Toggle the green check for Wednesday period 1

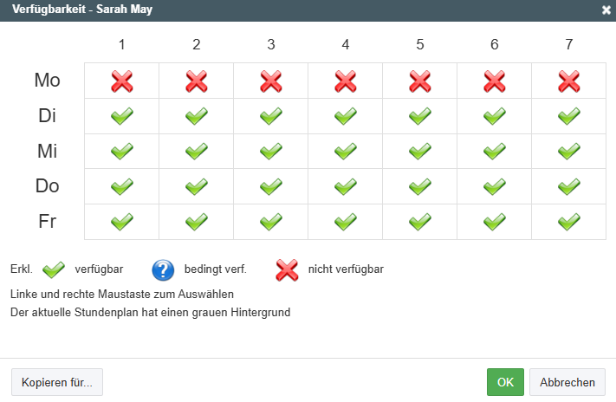point(122,152)
